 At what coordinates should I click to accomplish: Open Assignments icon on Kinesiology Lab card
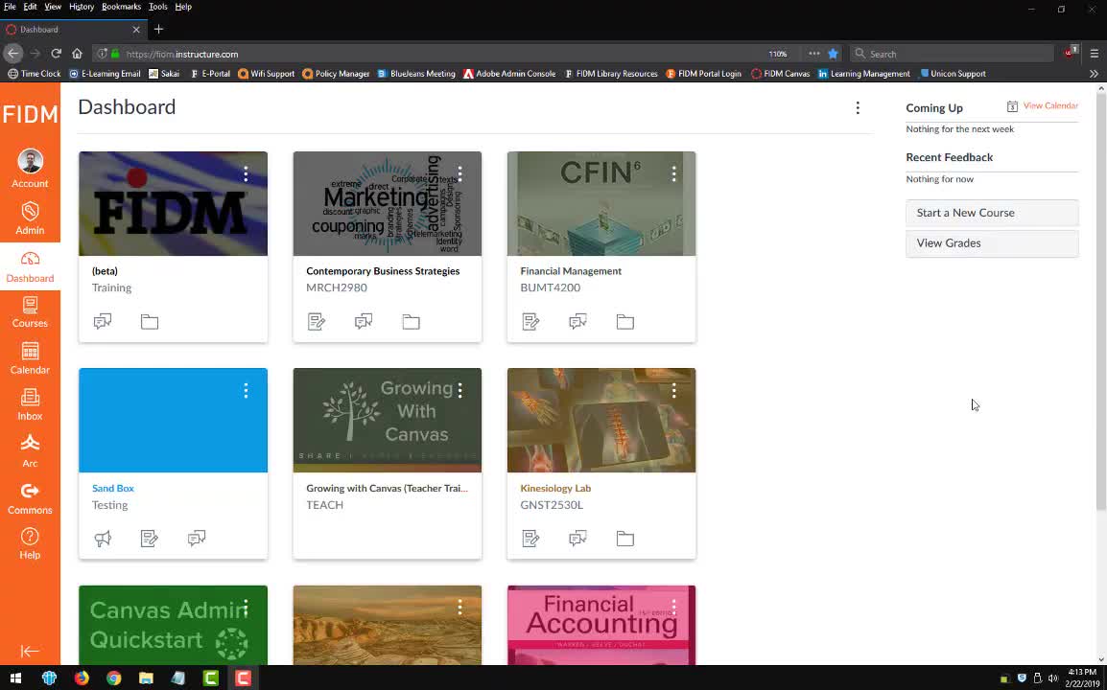(530, 539)
